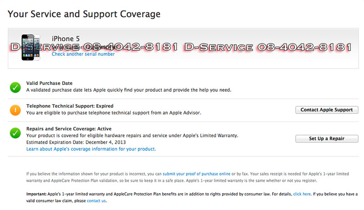This screenshot has width=364, height=210.
Task: Open submit your proof of purchase online link
Action: pos(197,174)
